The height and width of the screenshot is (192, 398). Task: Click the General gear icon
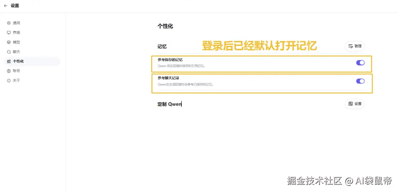8,23
